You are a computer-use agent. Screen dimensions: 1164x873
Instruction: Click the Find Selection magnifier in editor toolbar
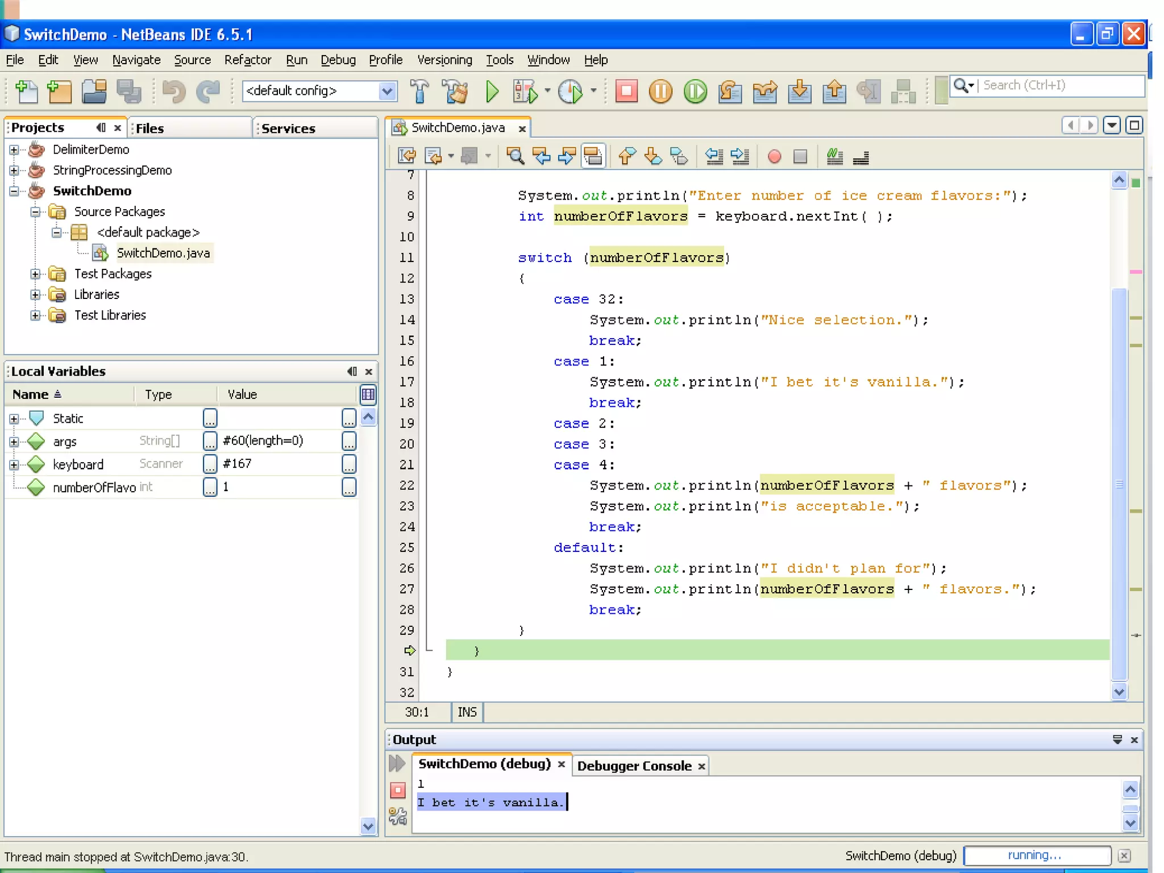(515, 156)
